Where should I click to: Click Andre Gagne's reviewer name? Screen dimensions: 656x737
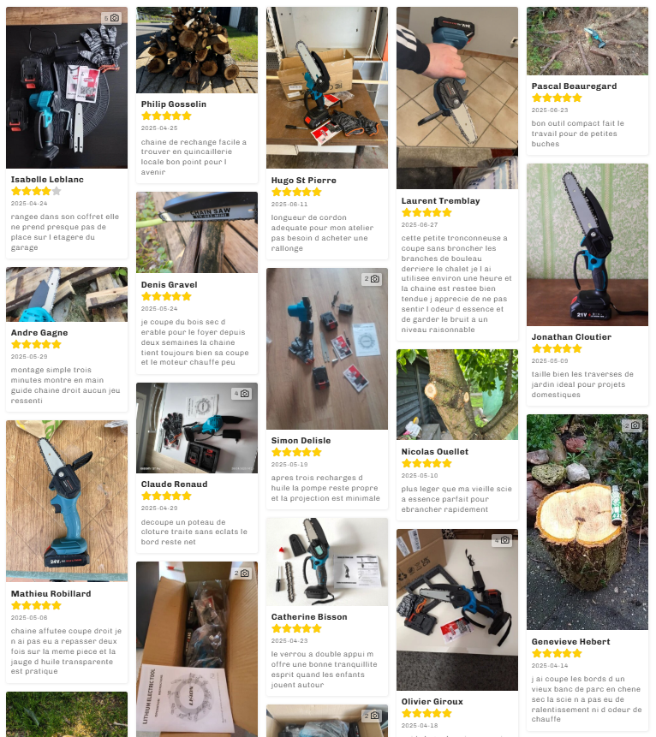(39, 333)
